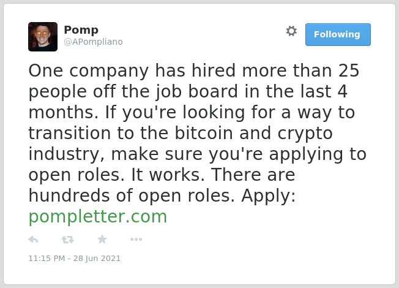Viewport: 399px width, 288px height.
Task: Click the reply arrow icon
Action: coord(33,240)
